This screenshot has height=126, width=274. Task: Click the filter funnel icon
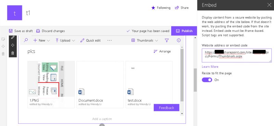pyautogui.click(x=167, y=40)
